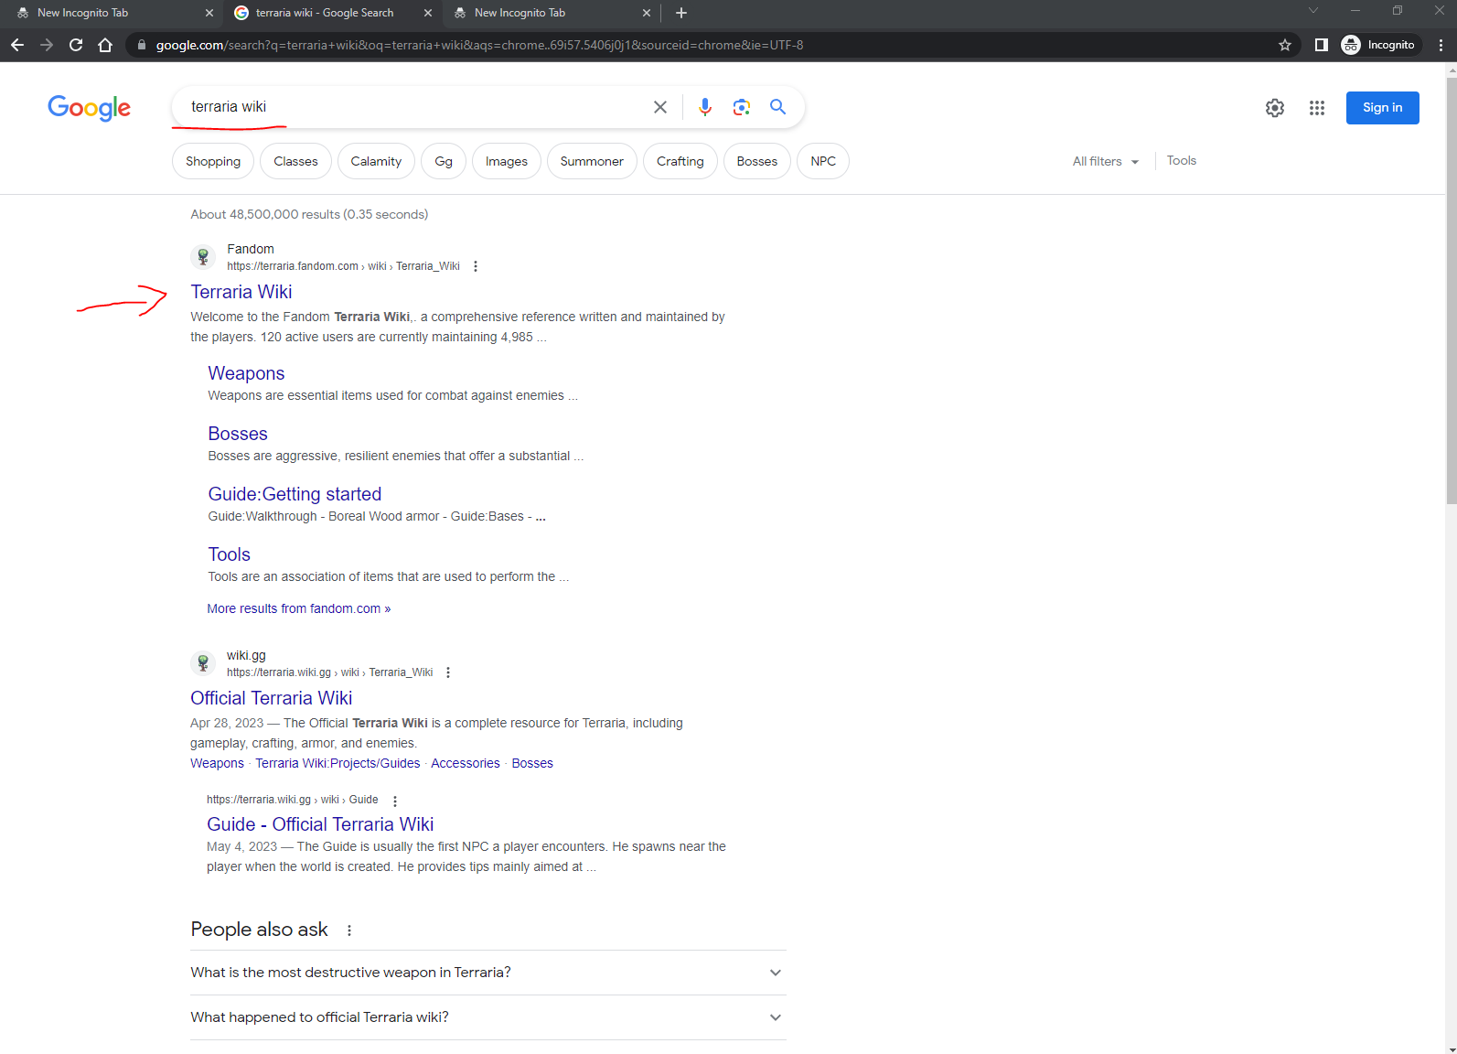Open more options for wiki.gg result
This screenshot has height=1054, width=1457.
click(448, 672)
